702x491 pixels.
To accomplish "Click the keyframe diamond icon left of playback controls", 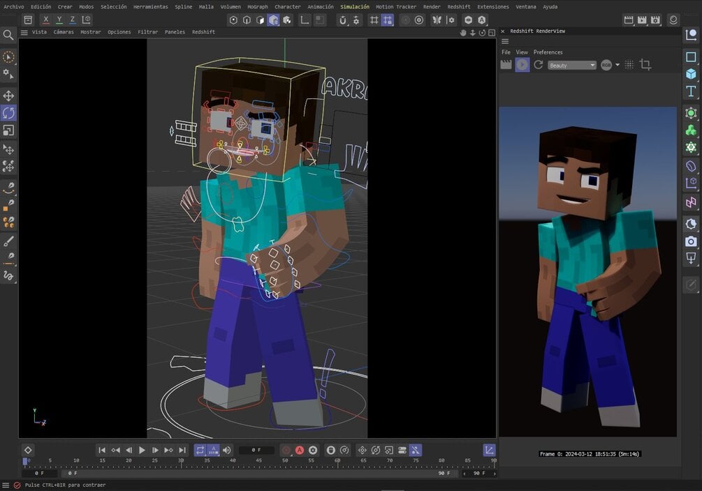I will pos(28,451).
